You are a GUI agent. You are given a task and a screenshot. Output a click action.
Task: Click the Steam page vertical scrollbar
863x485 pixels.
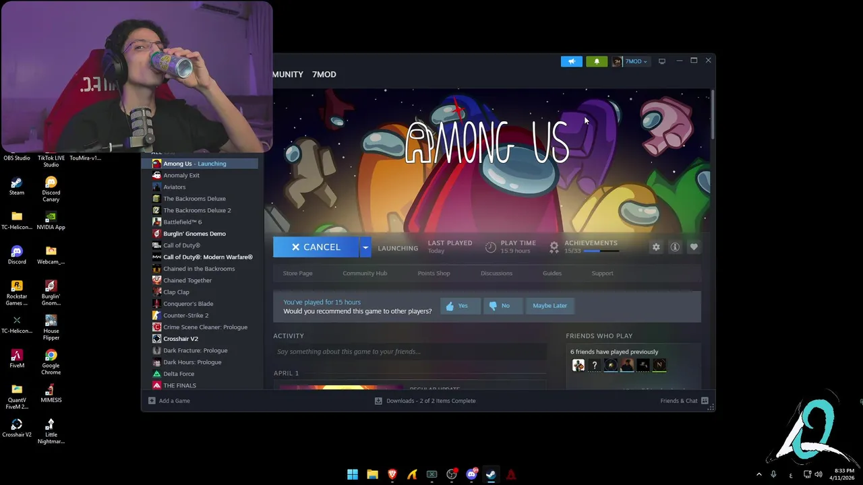712,115
